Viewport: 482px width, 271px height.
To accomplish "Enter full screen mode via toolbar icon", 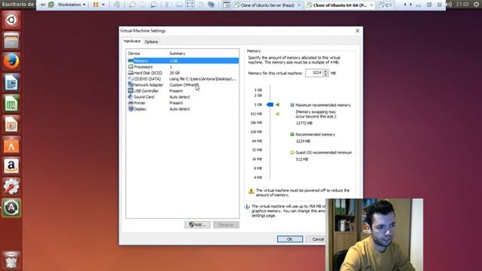I will click(190, 5).
